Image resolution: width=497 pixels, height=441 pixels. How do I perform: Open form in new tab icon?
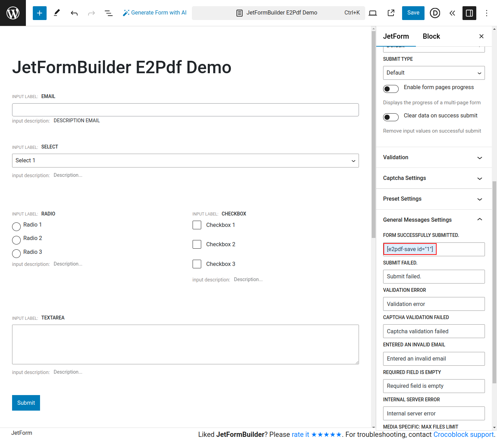pos(391,13)
